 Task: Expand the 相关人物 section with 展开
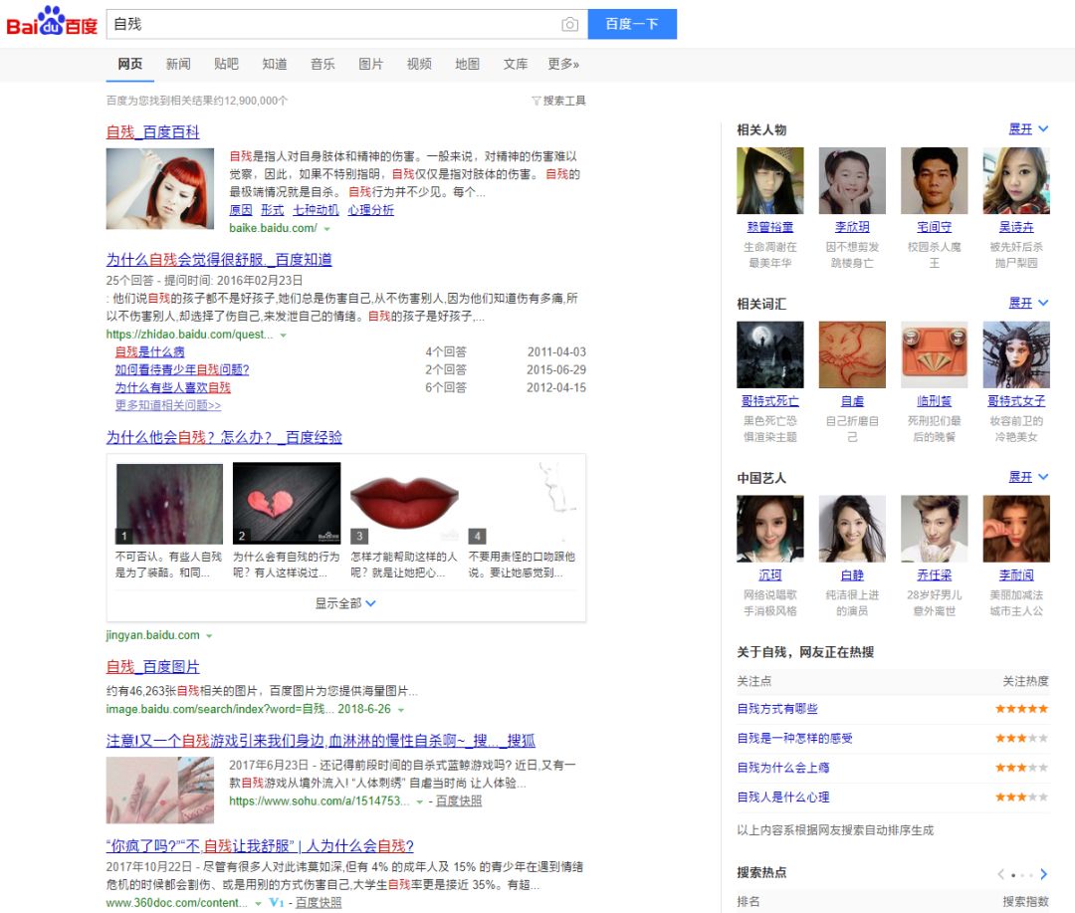point(1028,129)
